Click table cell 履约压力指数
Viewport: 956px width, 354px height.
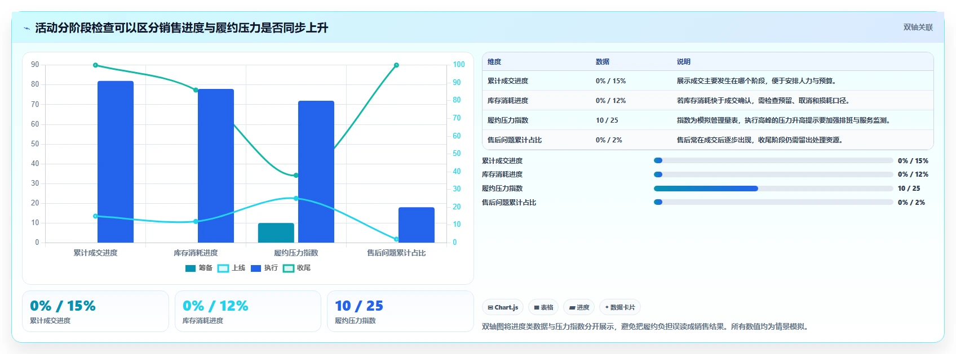[x=508, y=120]
